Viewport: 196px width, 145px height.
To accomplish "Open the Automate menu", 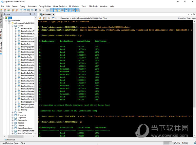I will pos(32,6).
